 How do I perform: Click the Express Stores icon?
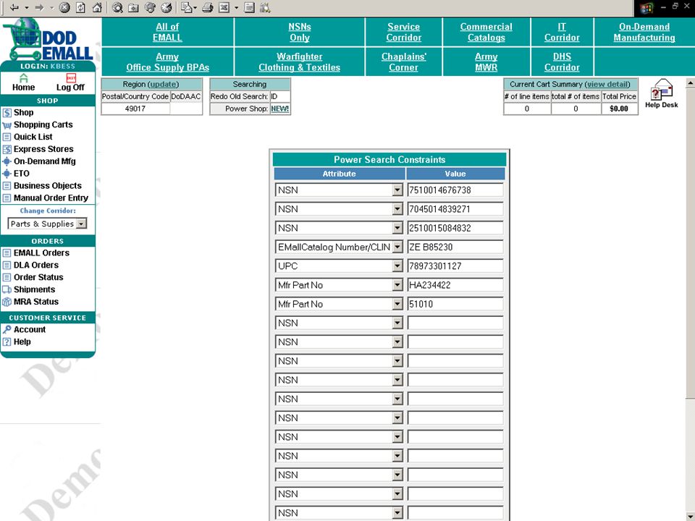point(7,149)
